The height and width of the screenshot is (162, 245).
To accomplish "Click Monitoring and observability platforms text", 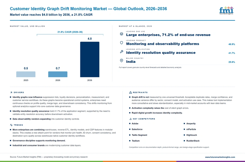I will tap(163, 44).
